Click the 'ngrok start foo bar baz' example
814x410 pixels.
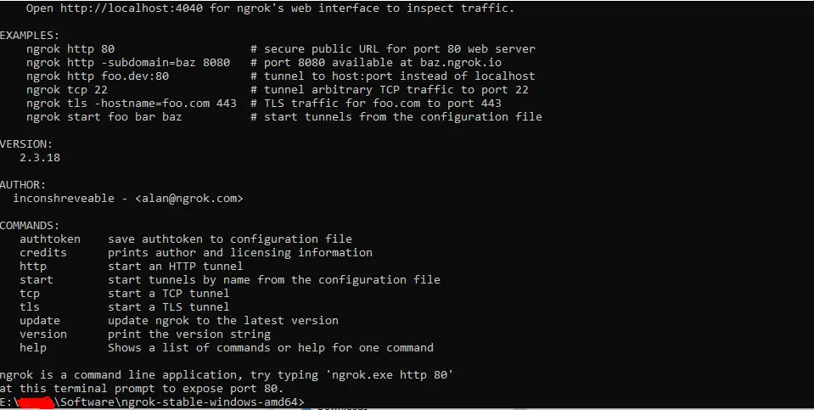(x=104, y=117)
